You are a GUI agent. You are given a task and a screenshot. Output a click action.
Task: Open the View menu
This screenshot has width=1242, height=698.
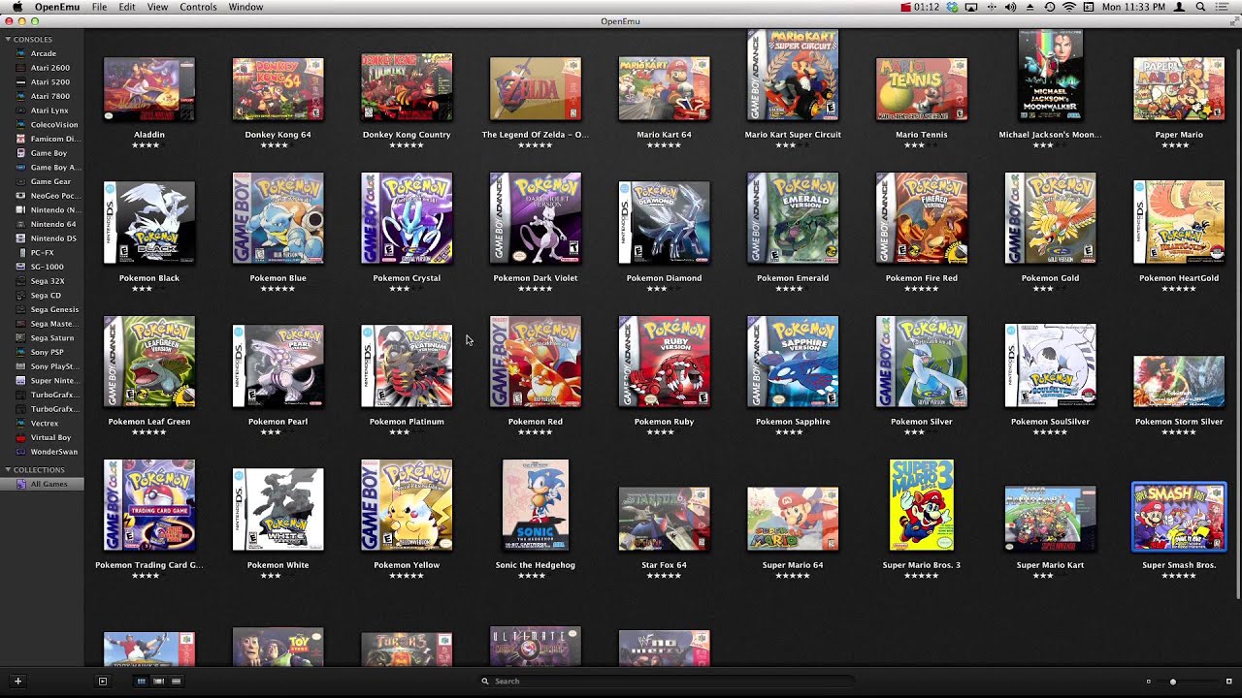pos(157,7)
